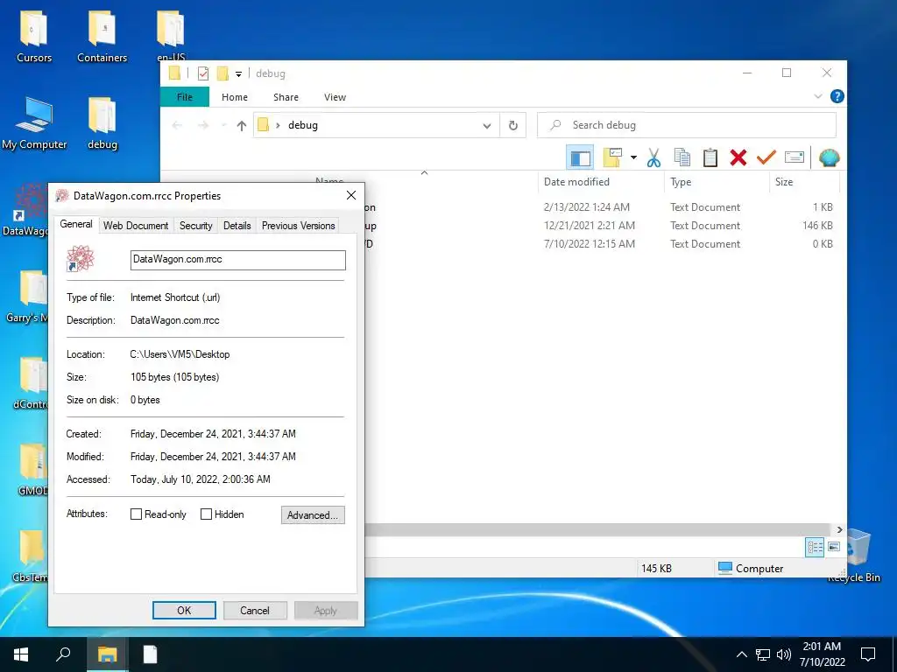Open the quick access toolbar customize dropdown
Viewport: 897px width, 672px height.
coord(238,73)
